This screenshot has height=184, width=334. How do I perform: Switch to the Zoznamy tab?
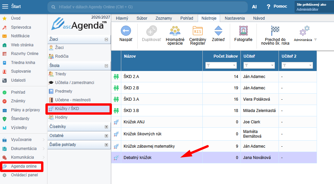point(164,18)
